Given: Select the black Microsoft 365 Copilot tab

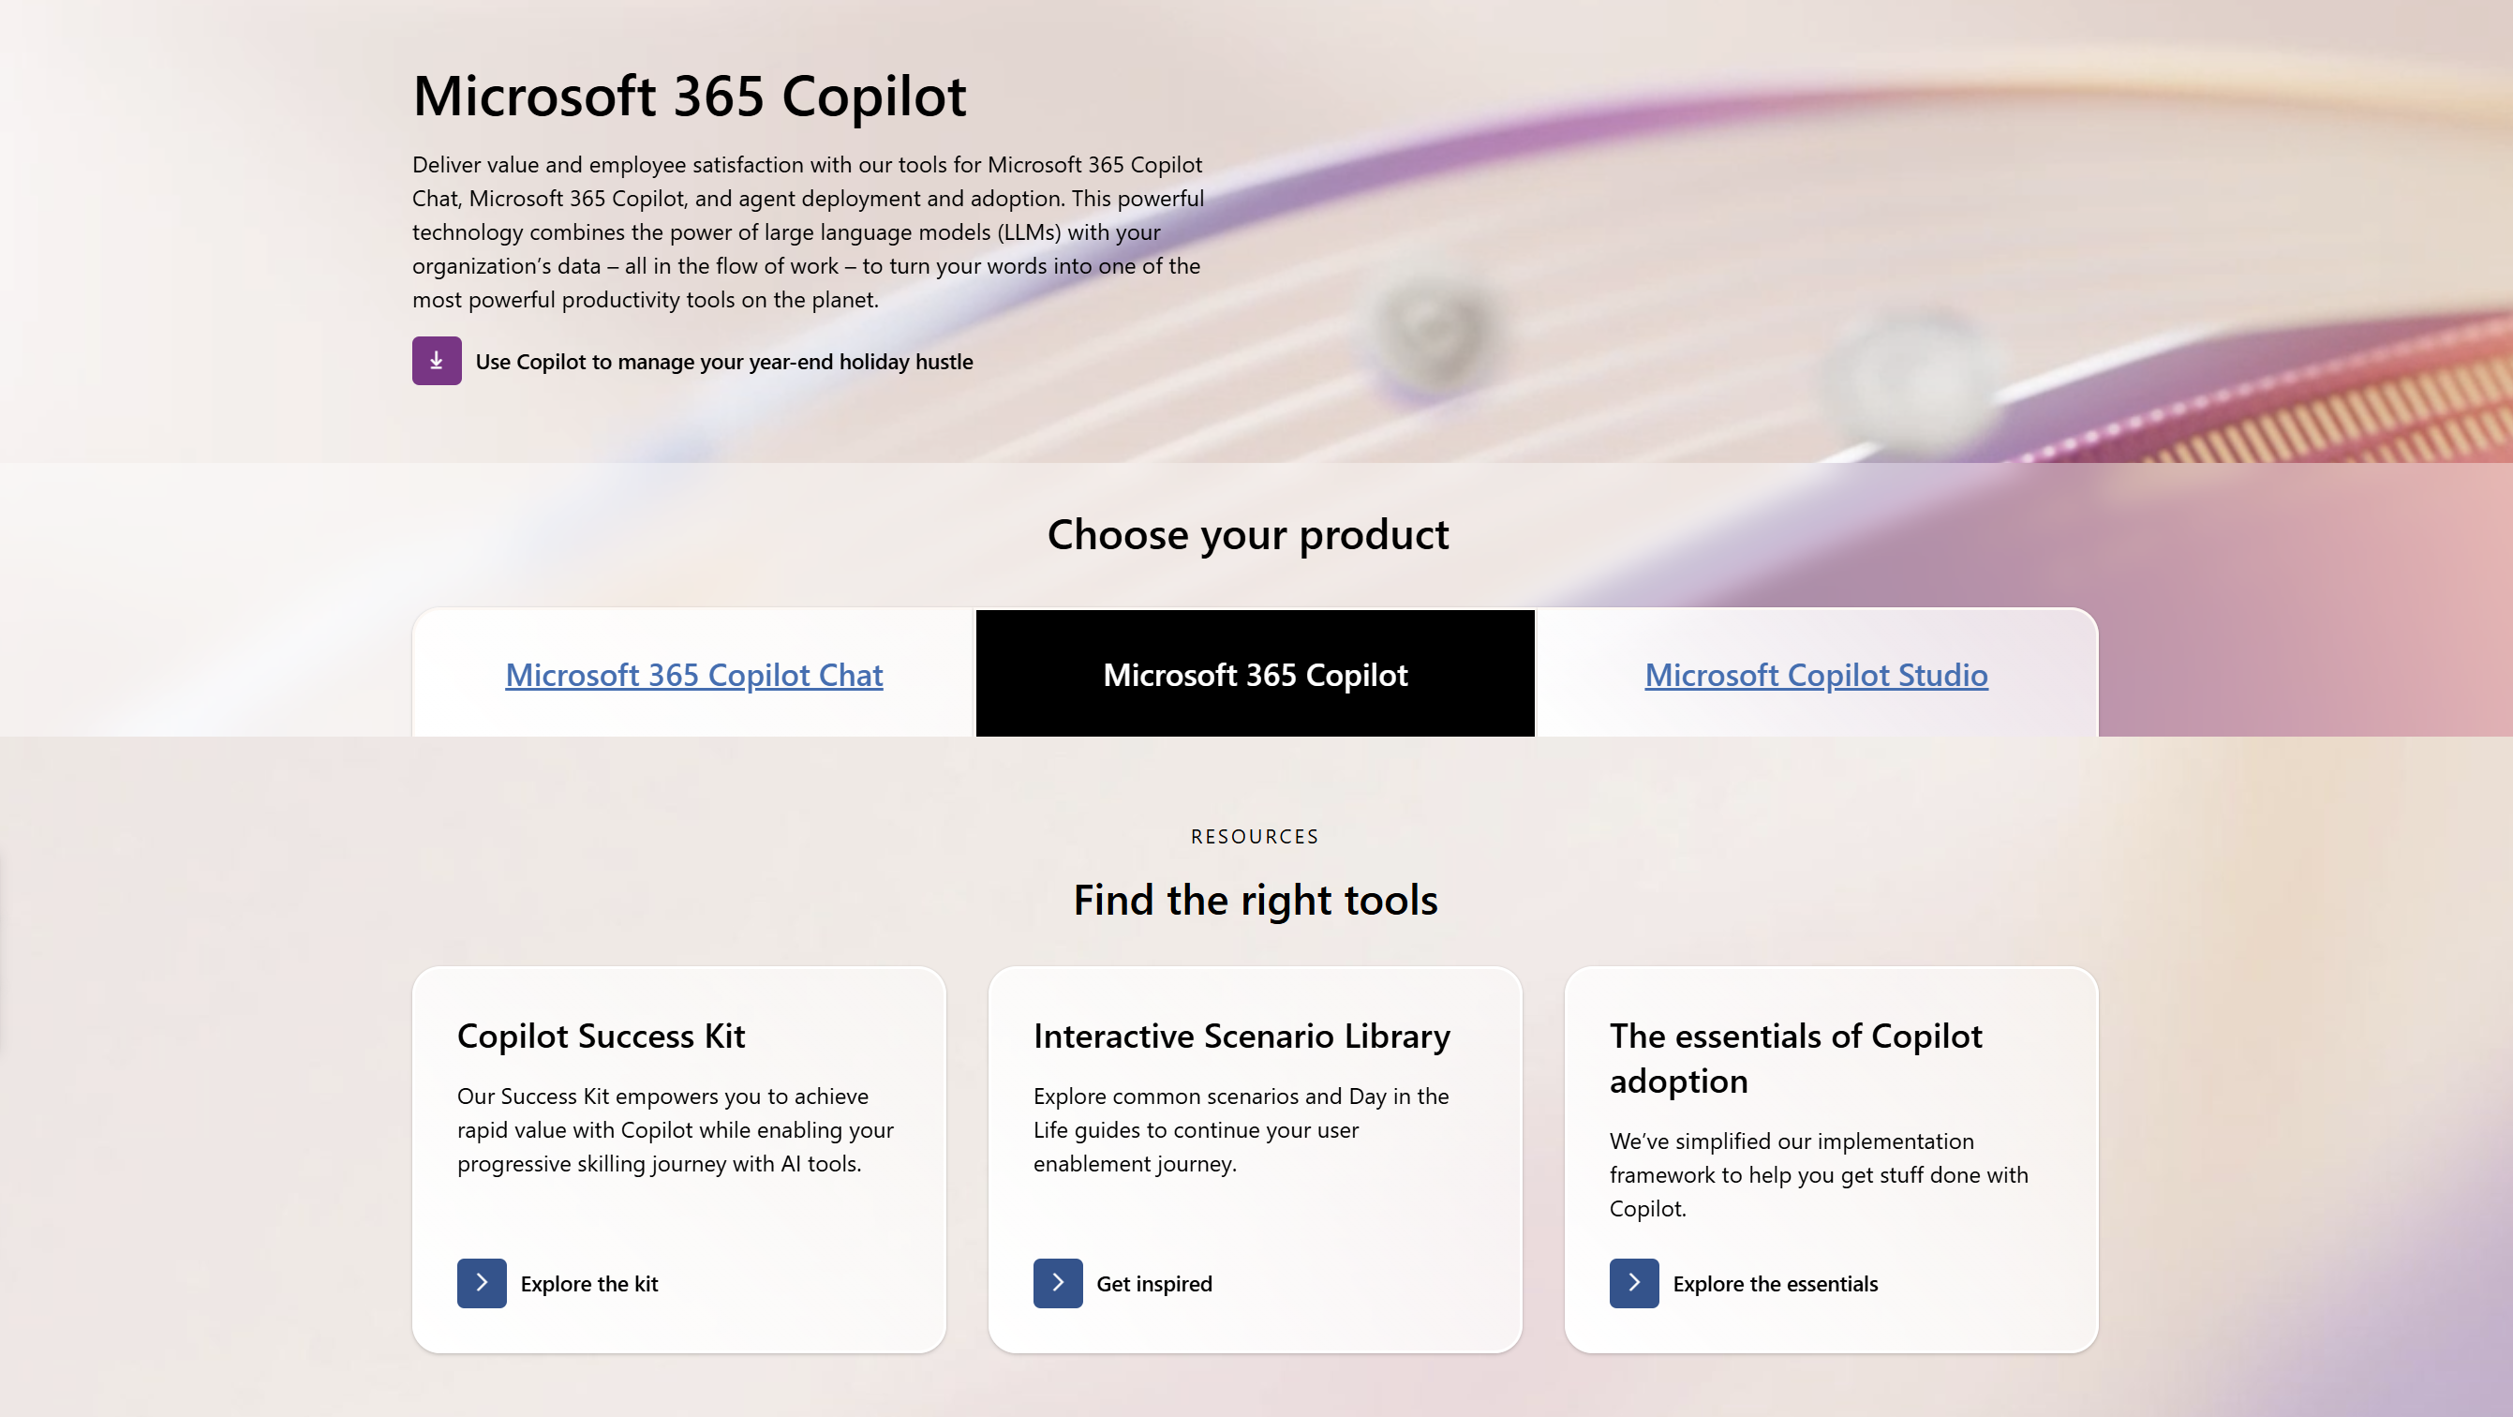Looking at the screenshot, I should pos(1255,675).
